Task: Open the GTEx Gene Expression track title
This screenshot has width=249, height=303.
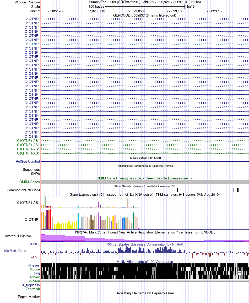Action: [x=145, y=194]
